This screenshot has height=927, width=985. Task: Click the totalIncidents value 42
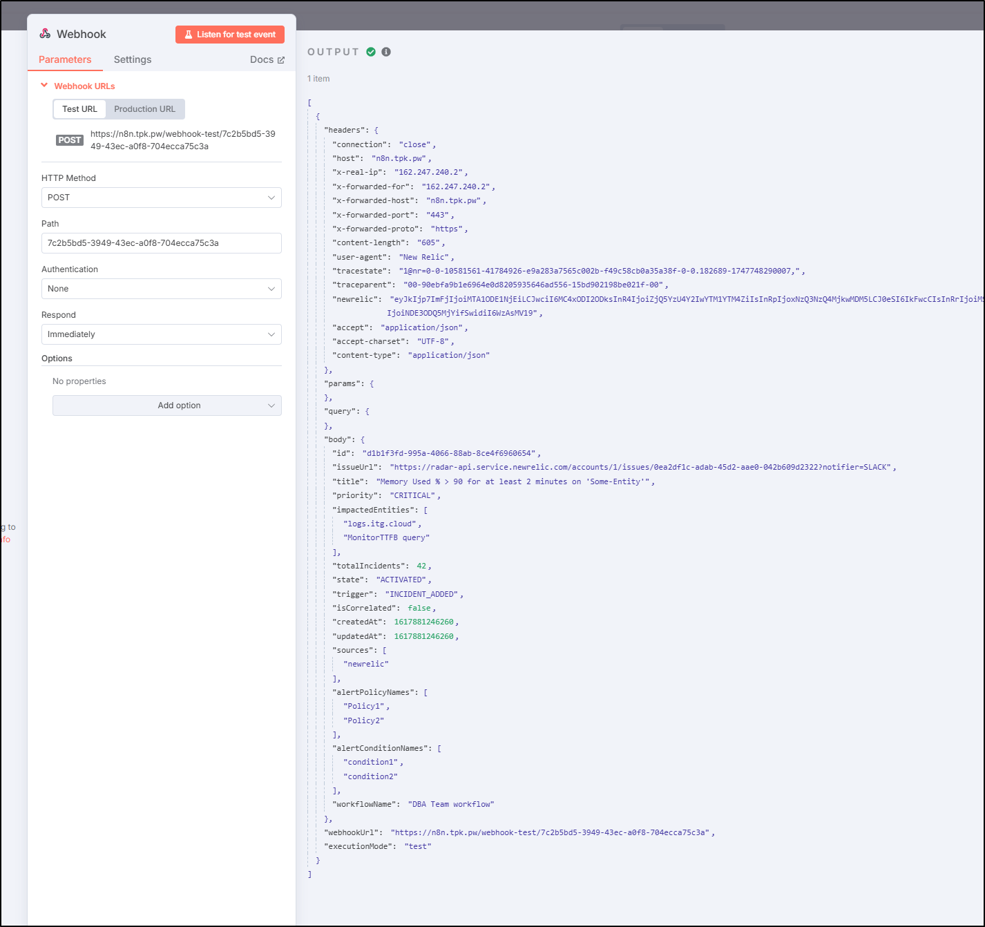pyautogui.click(x=421, y=566)
